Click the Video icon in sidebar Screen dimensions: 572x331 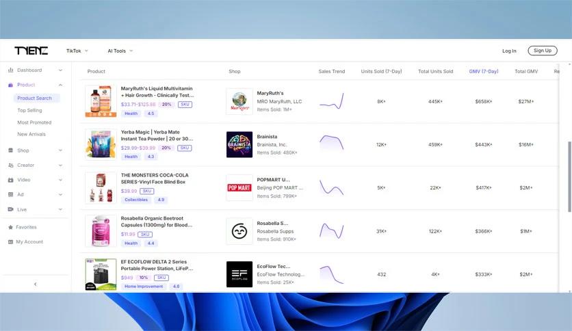[10, 180]
